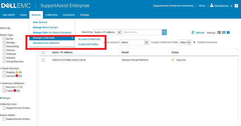Image resolution: width=241 pixels, height=126 pixels.
Task: Open help icon beside View by
Action: (x=228, y=32)
